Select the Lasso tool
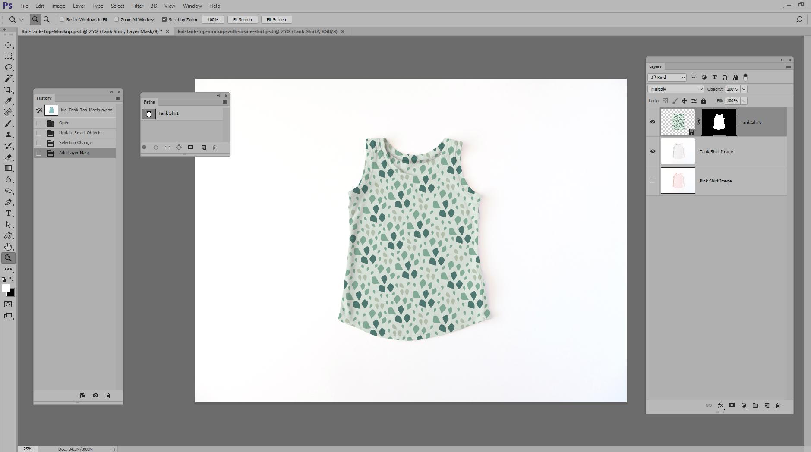The image size is (811, 452). [8, 67]
